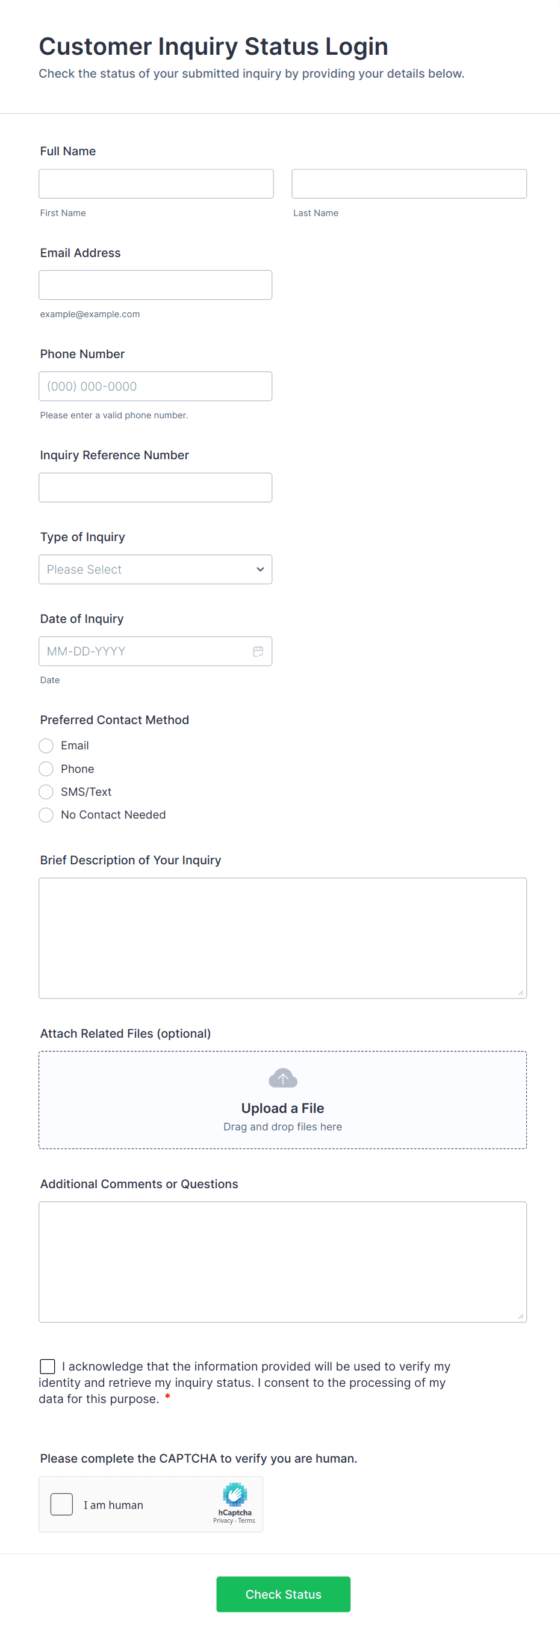Focus the Last Name field
The width and height of the screenshot is (560, 1642).
409,184
